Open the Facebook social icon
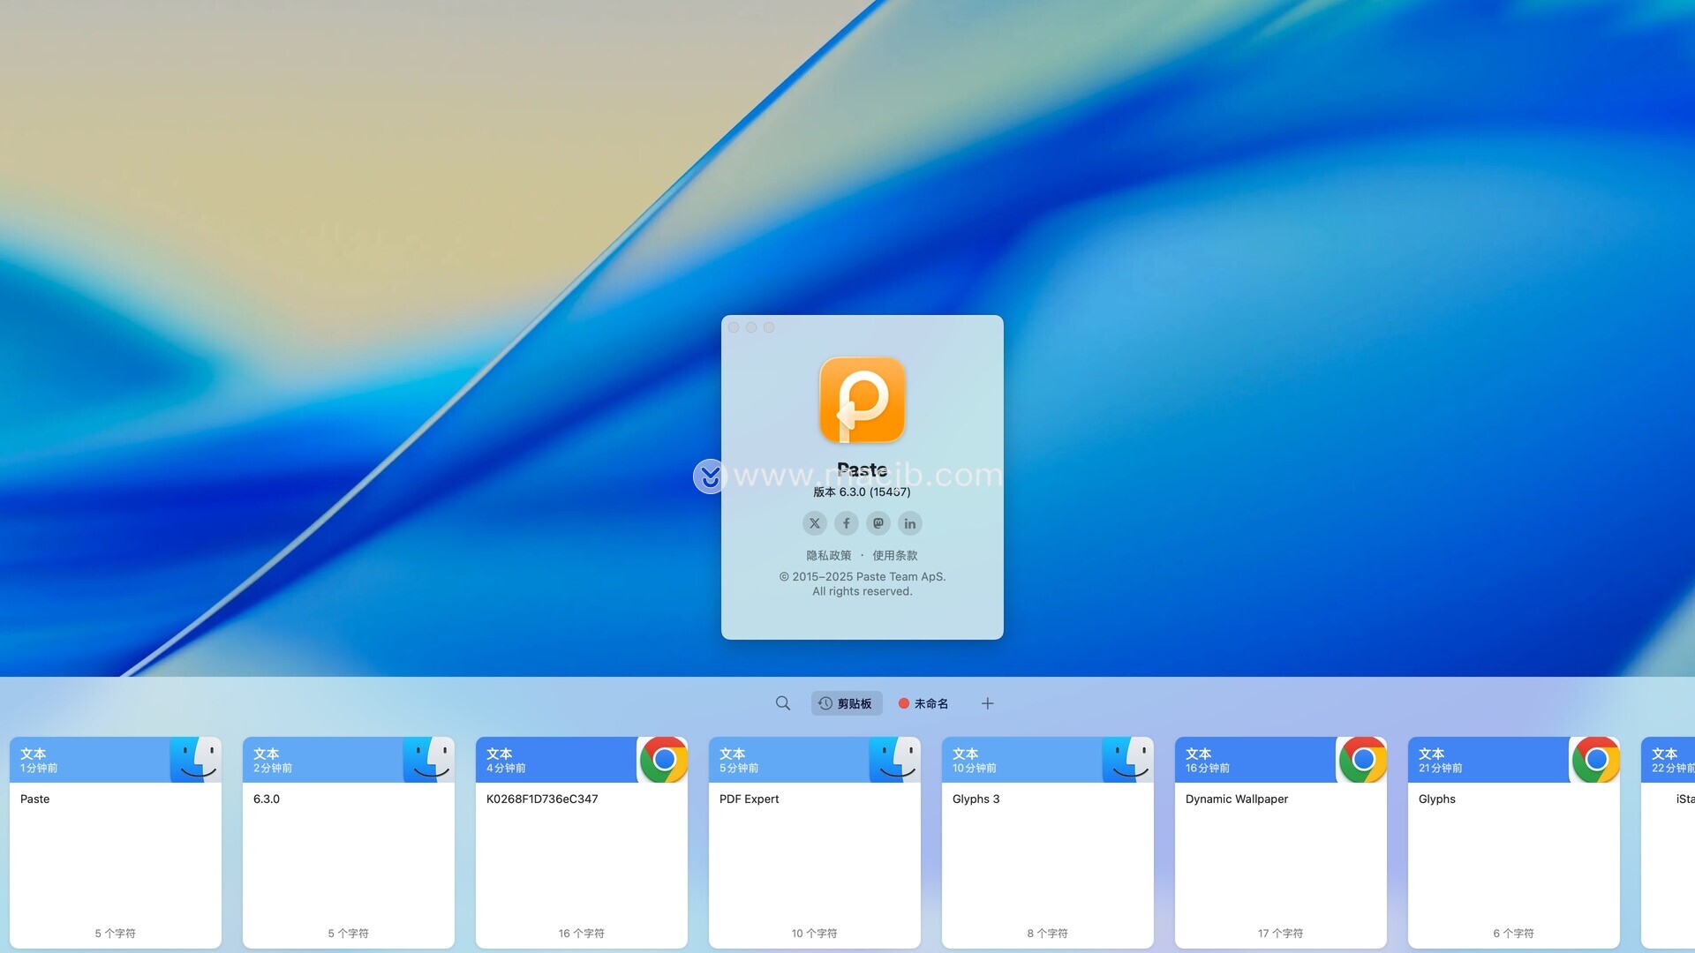 [846, 523]
